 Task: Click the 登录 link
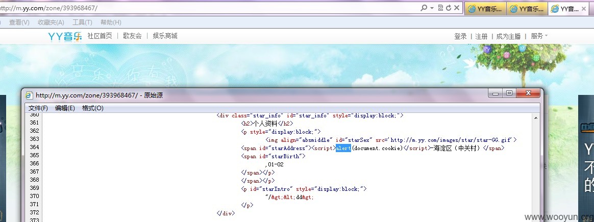point(460,36)
